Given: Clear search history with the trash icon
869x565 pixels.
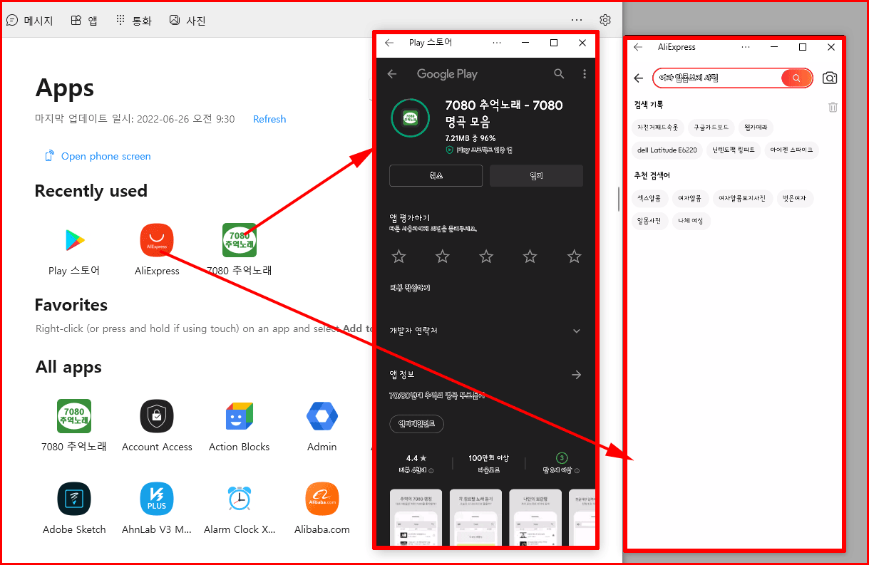Looking at the screenshot, I should click(833, 107).
